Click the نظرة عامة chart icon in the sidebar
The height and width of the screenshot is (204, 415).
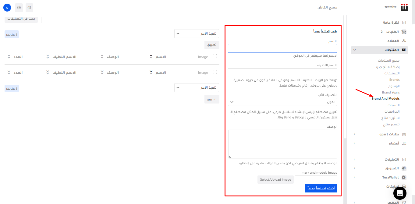pos(404,22)
